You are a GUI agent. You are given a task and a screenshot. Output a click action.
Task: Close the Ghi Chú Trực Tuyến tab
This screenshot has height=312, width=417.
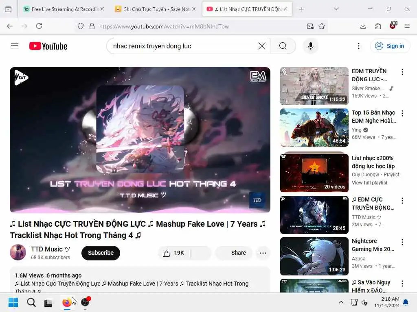194,9
